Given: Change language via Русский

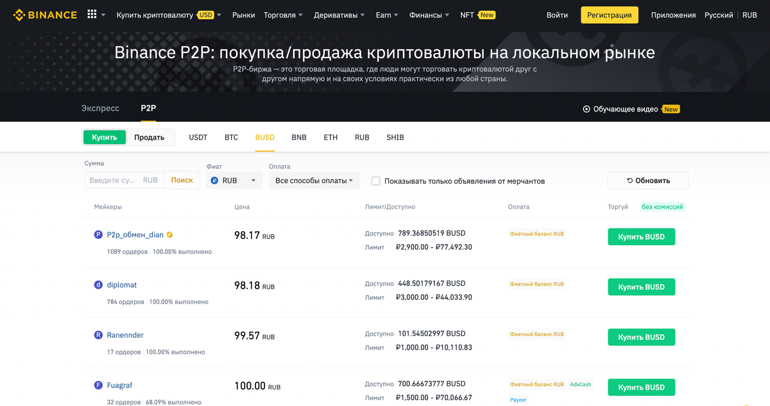Looking at the screenshot, I should point(719,15).
